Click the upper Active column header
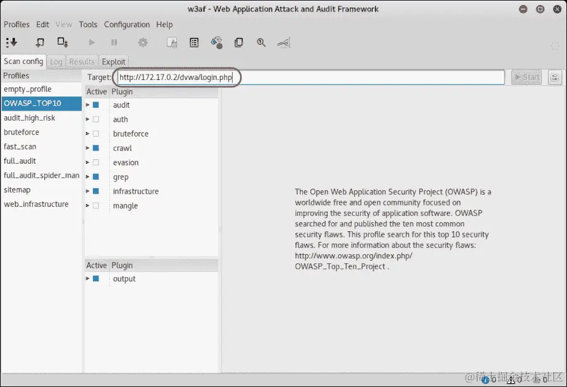Screen dimensions: 567x387 click(97, 92)
